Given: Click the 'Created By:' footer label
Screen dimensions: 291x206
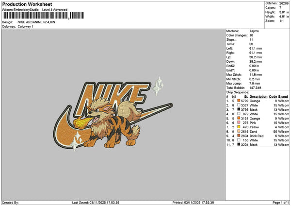Looking at the screenshot, I should coord(10,203).
